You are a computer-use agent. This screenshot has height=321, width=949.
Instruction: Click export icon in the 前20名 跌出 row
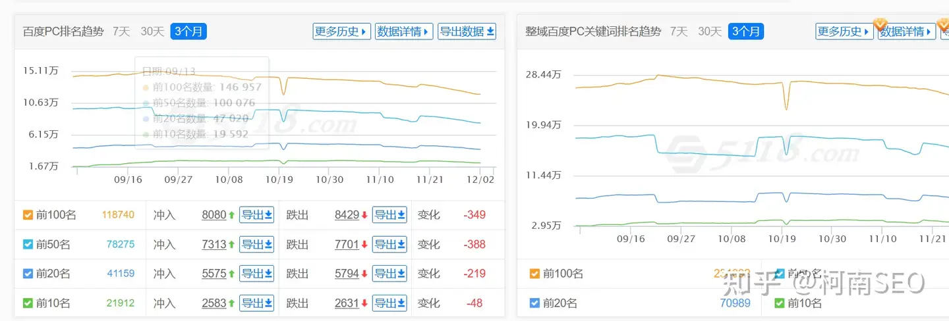(x=389, y=274)
